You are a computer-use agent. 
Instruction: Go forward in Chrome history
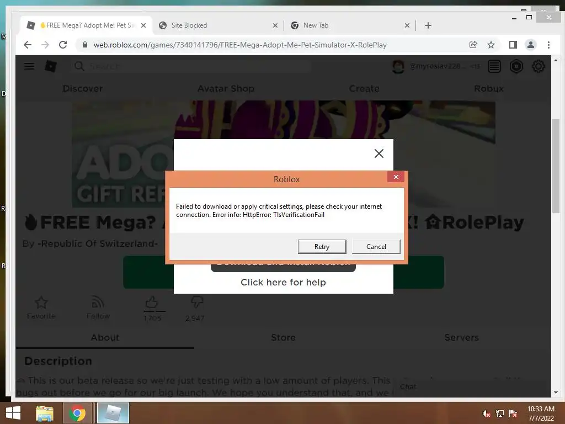45,45
